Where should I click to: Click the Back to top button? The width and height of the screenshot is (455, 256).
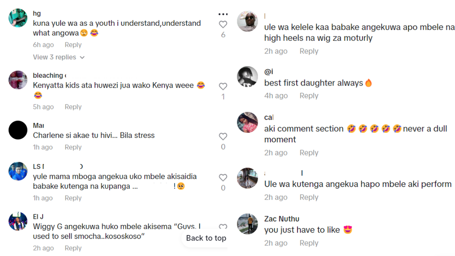(x=206, y=238)
